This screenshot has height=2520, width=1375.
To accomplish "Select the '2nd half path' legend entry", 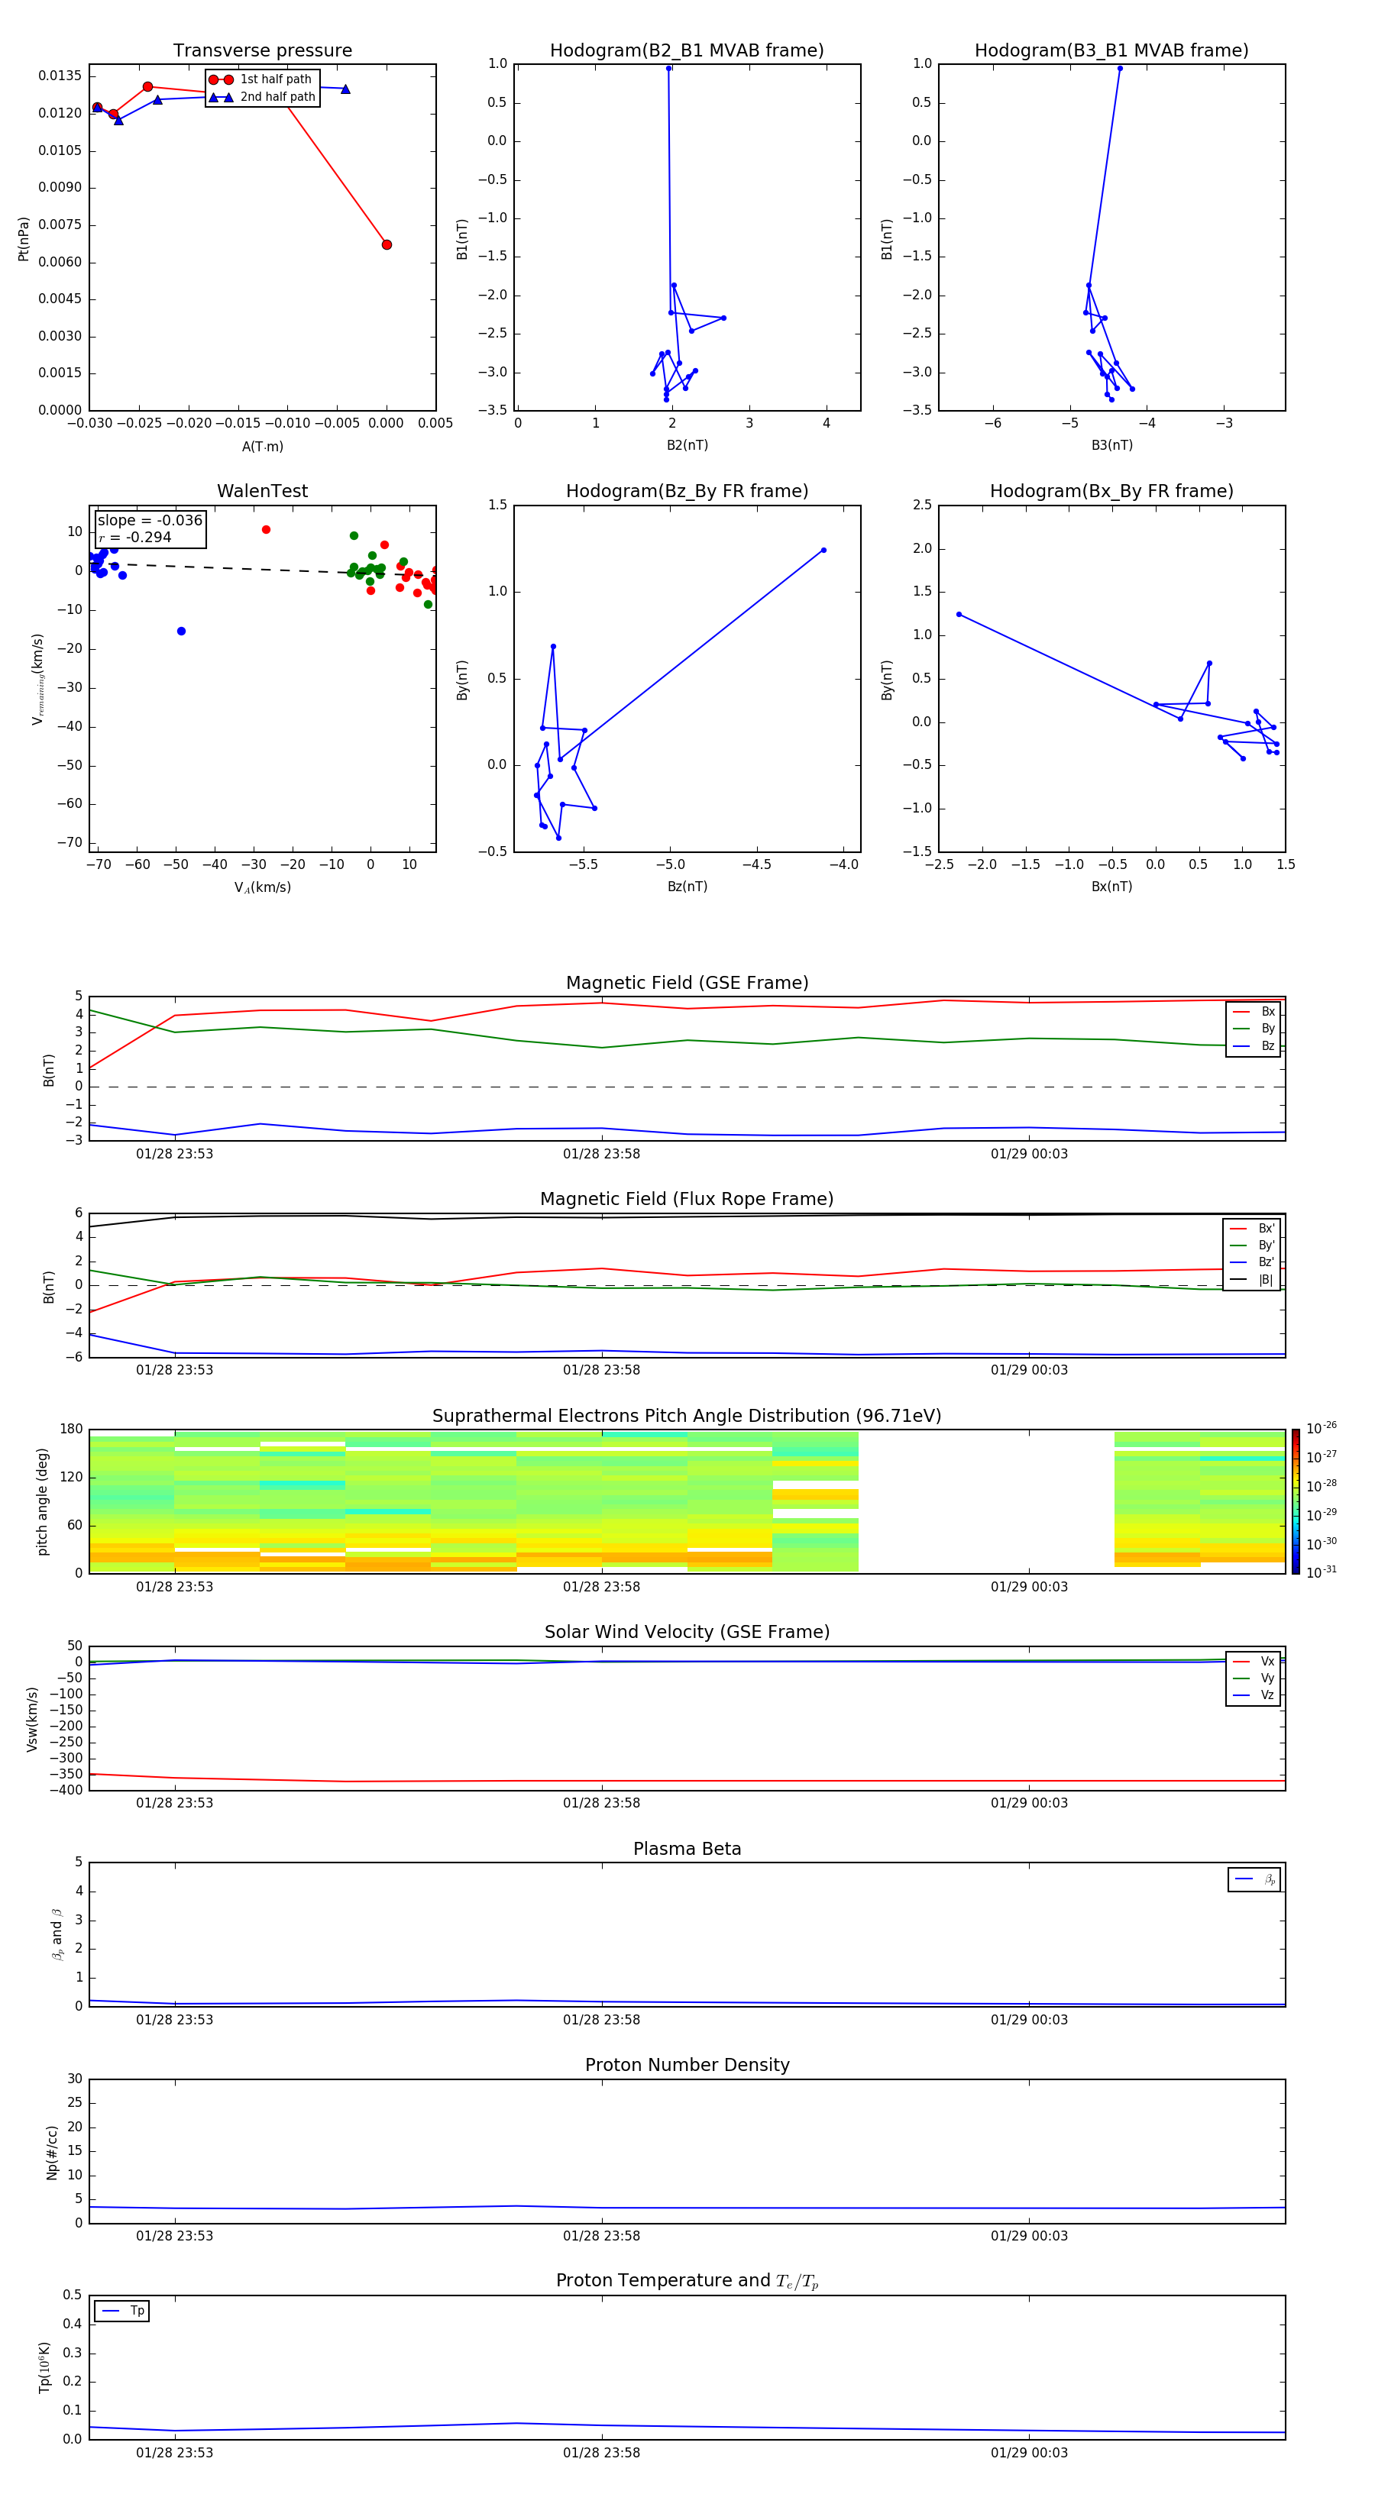I will click(261, 97).
